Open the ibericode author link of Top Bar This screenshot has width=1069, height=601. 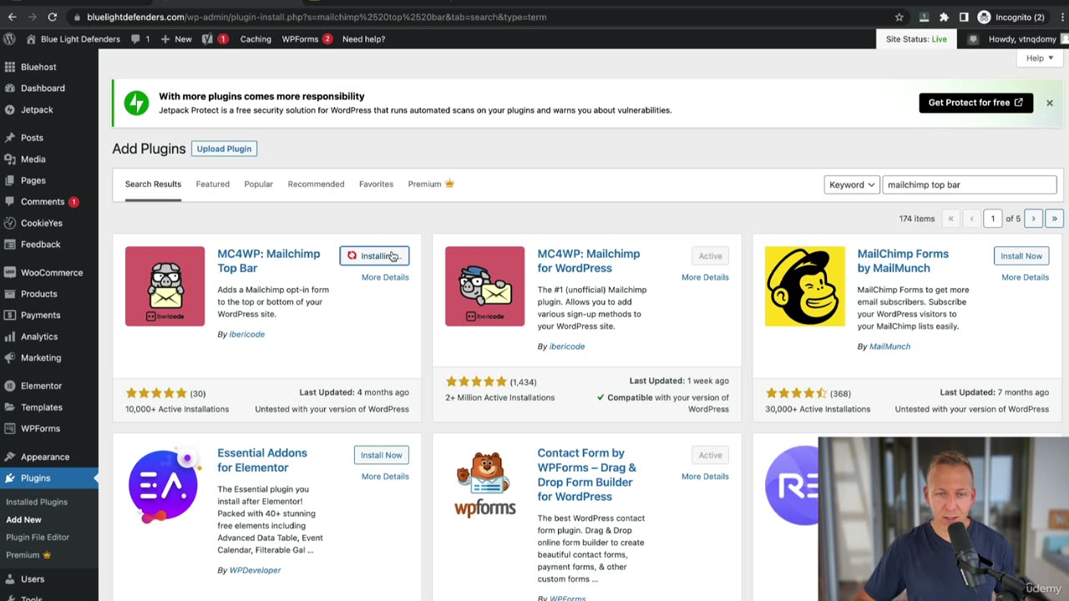point(246,334)
